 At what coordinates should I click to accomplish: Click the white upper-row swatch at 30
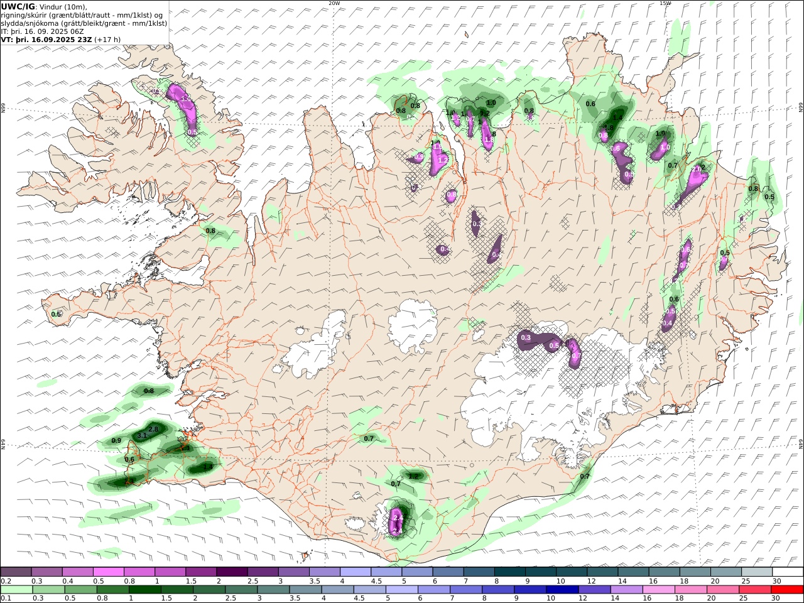tap(787, 572)
